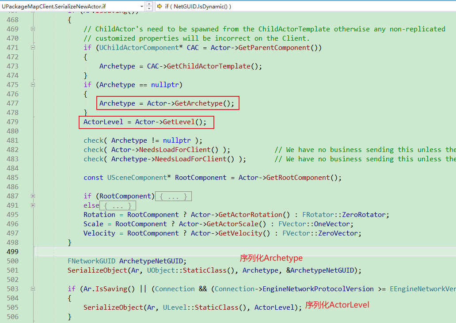Click the collapsed '{ ... }' box after else
The width and height of the screenshot is (456, 323).
pos(118,206)
